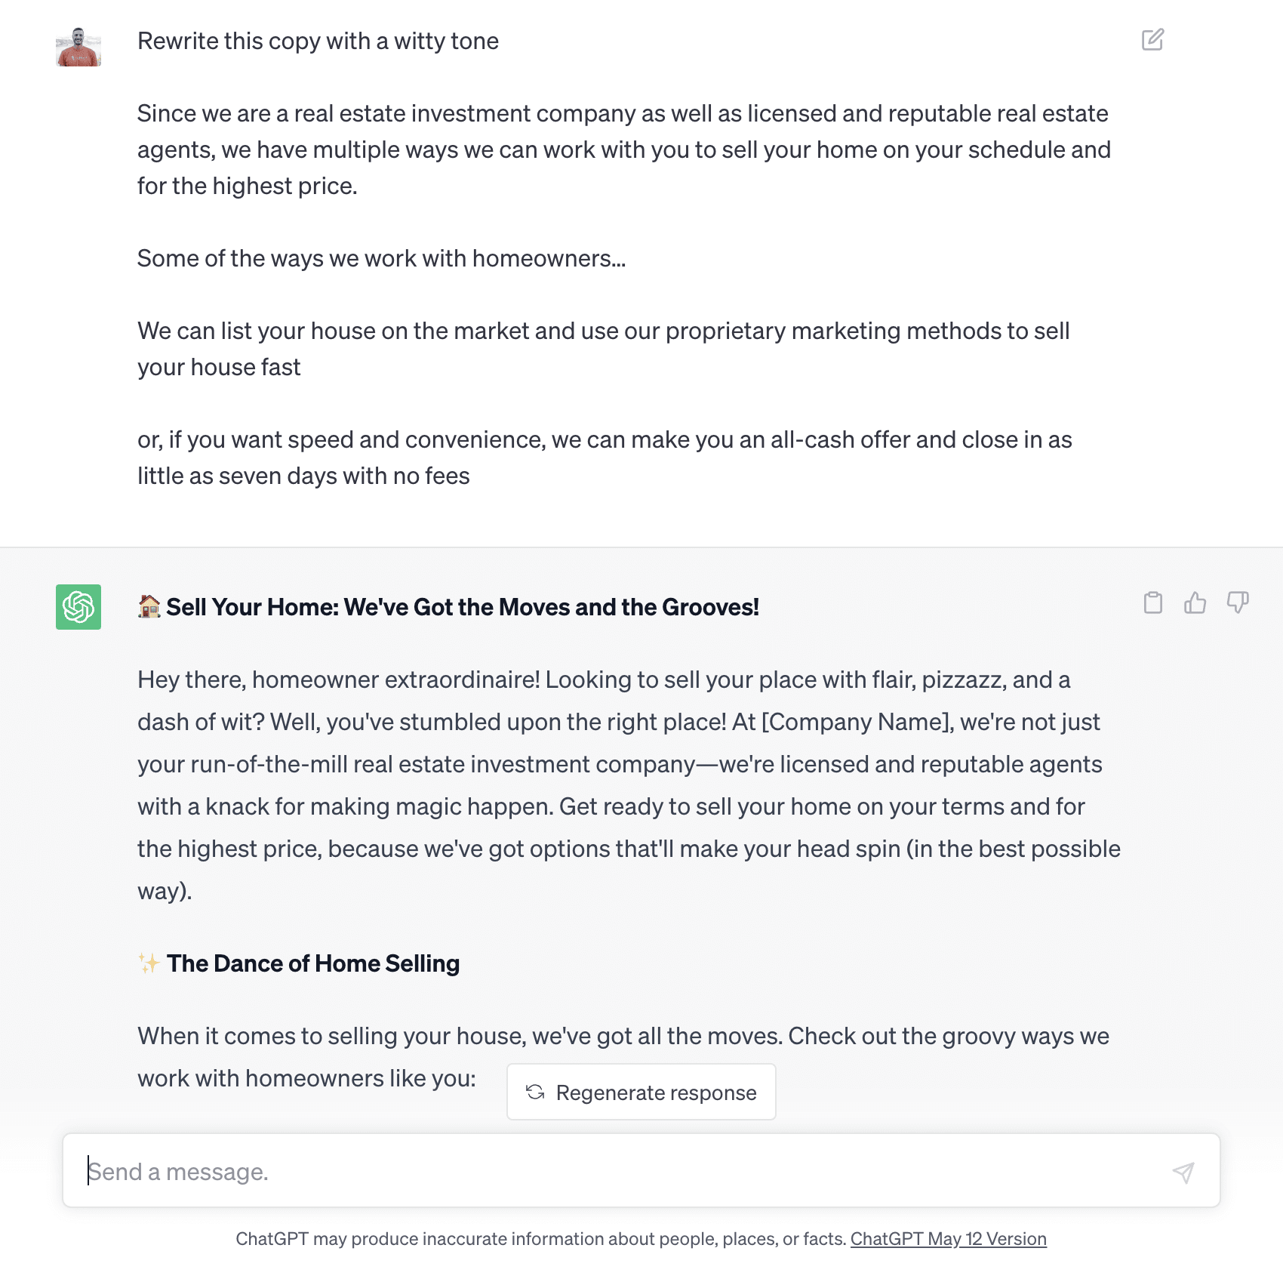The width and height of the screenshot is (1283, 1282).
Task: Click the ChatGPT inaccurate information disclaimer text
Action: [540, 1239]
